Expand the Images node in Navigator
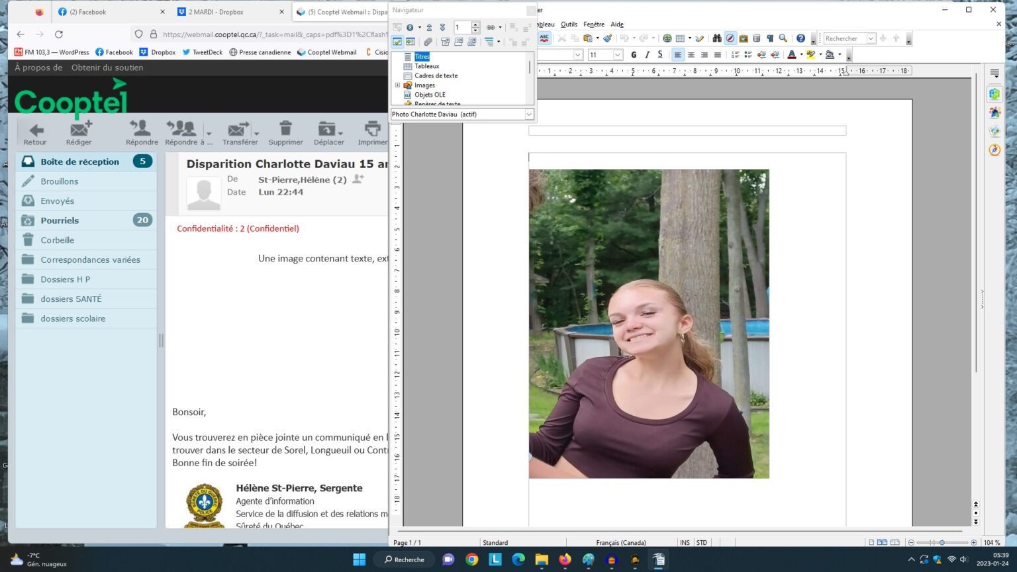The height and width of the screenshot is (572, 1017). click(397, 85)
